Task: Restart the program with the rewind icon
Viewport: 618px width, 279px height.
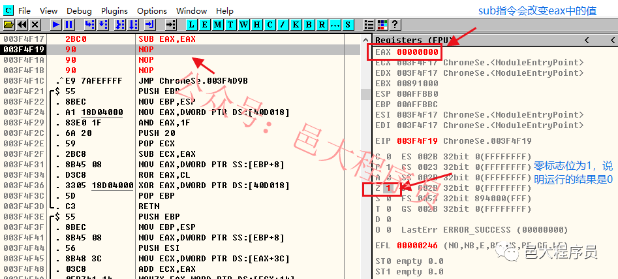Action: (x=22, y=25)
